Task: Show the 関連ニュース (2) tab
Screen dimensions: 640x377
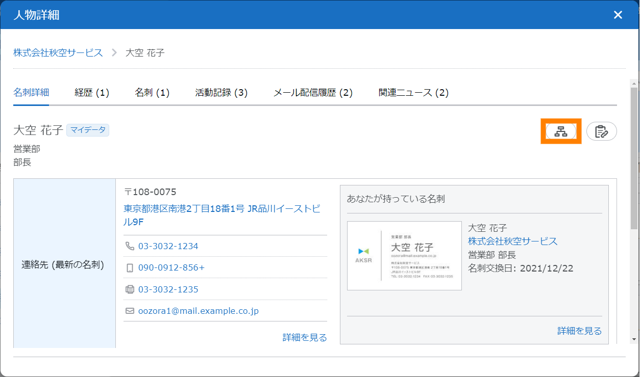Action: tap(413, 93)
